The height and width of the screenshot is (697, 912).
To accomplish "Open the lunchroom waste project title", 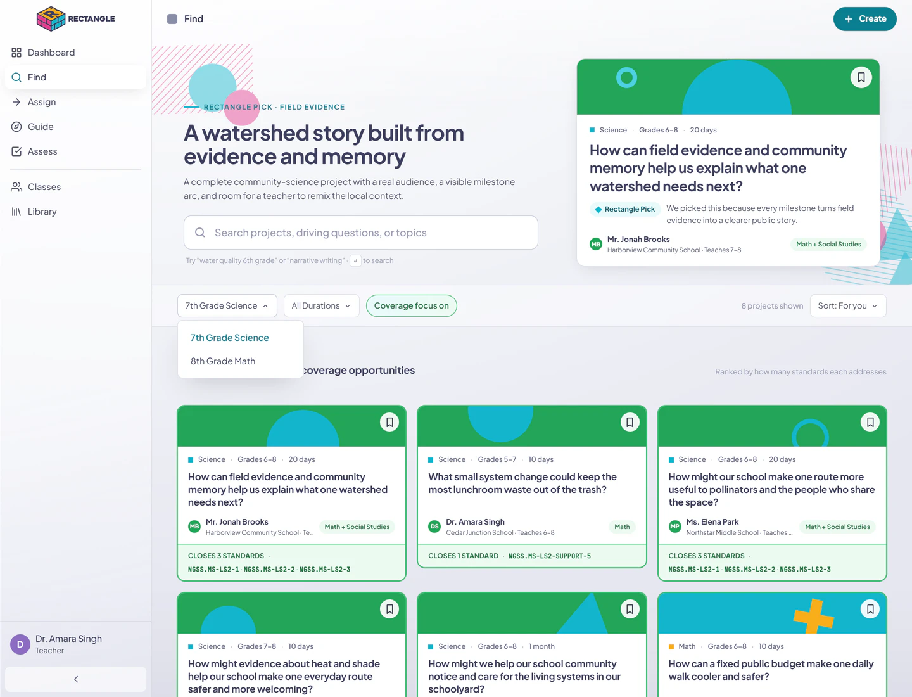I will tap(522, 483).
